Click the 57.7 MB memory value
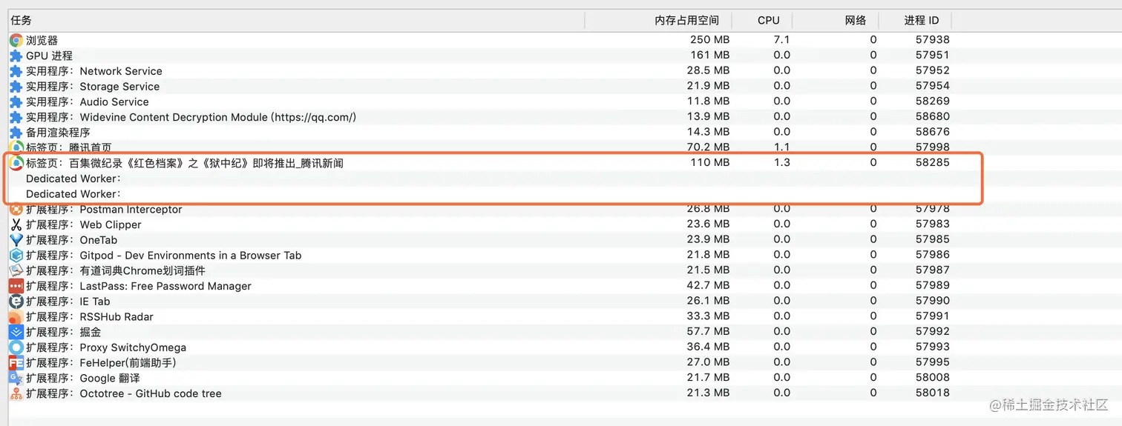 point(709,331)
